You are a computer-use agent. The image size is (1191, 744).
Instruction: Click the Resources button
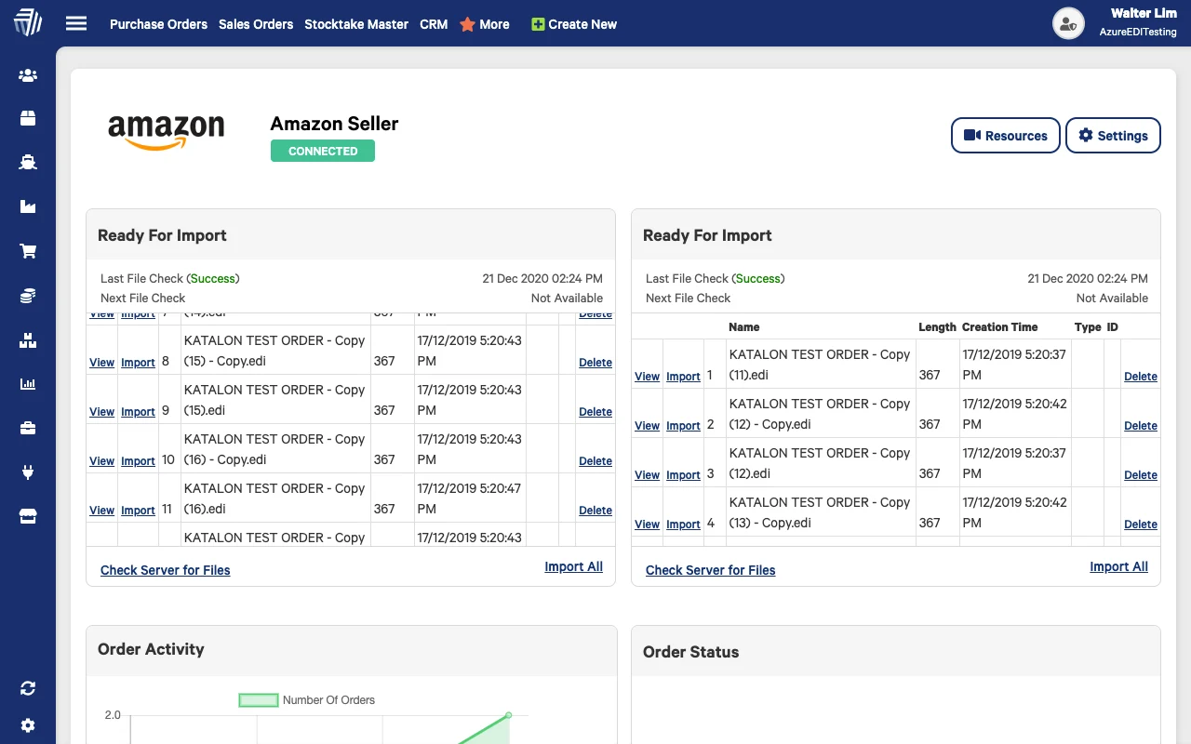pyautogui.click(x=1005, y=135)
